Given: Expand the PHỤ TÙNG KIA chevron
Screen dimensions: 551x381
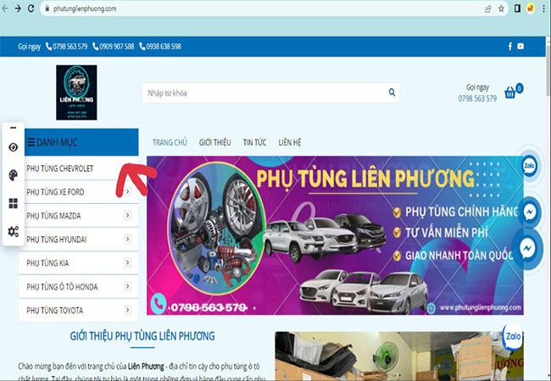Looking at the screenshot, I should tap(127, 262).
